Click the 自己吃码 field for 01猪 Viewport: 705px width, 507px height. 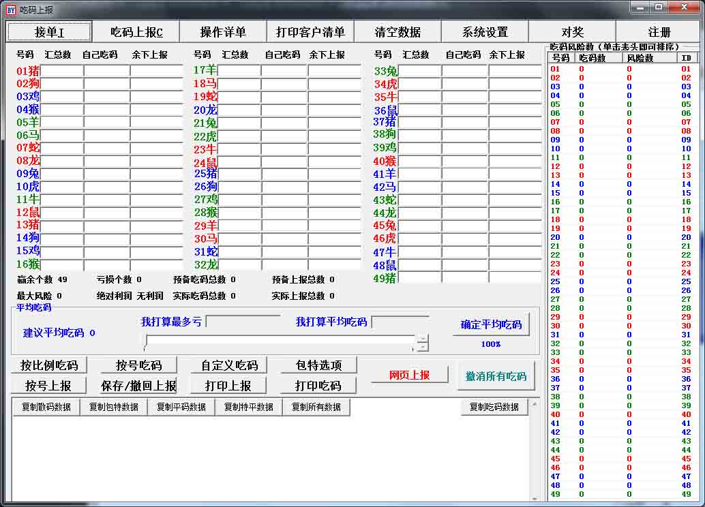tap(106, 71)
